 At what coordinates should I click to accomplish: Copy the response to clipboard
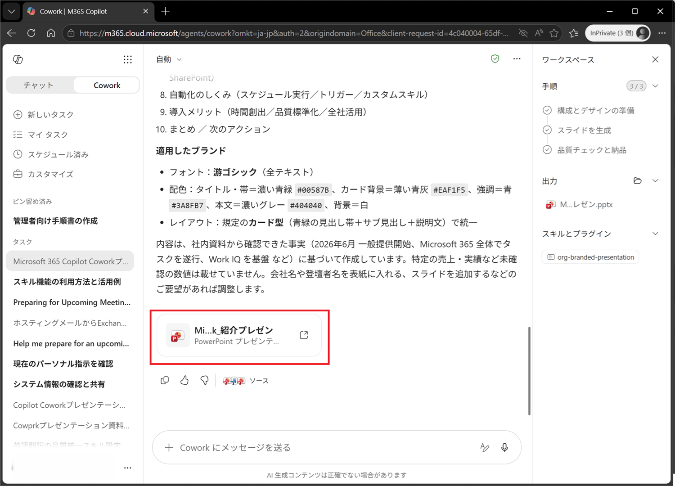[x=165, y=381]
